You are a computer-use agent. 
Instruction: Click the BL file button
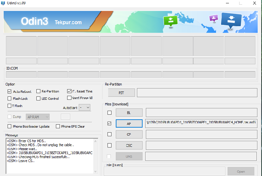[129, 113]
